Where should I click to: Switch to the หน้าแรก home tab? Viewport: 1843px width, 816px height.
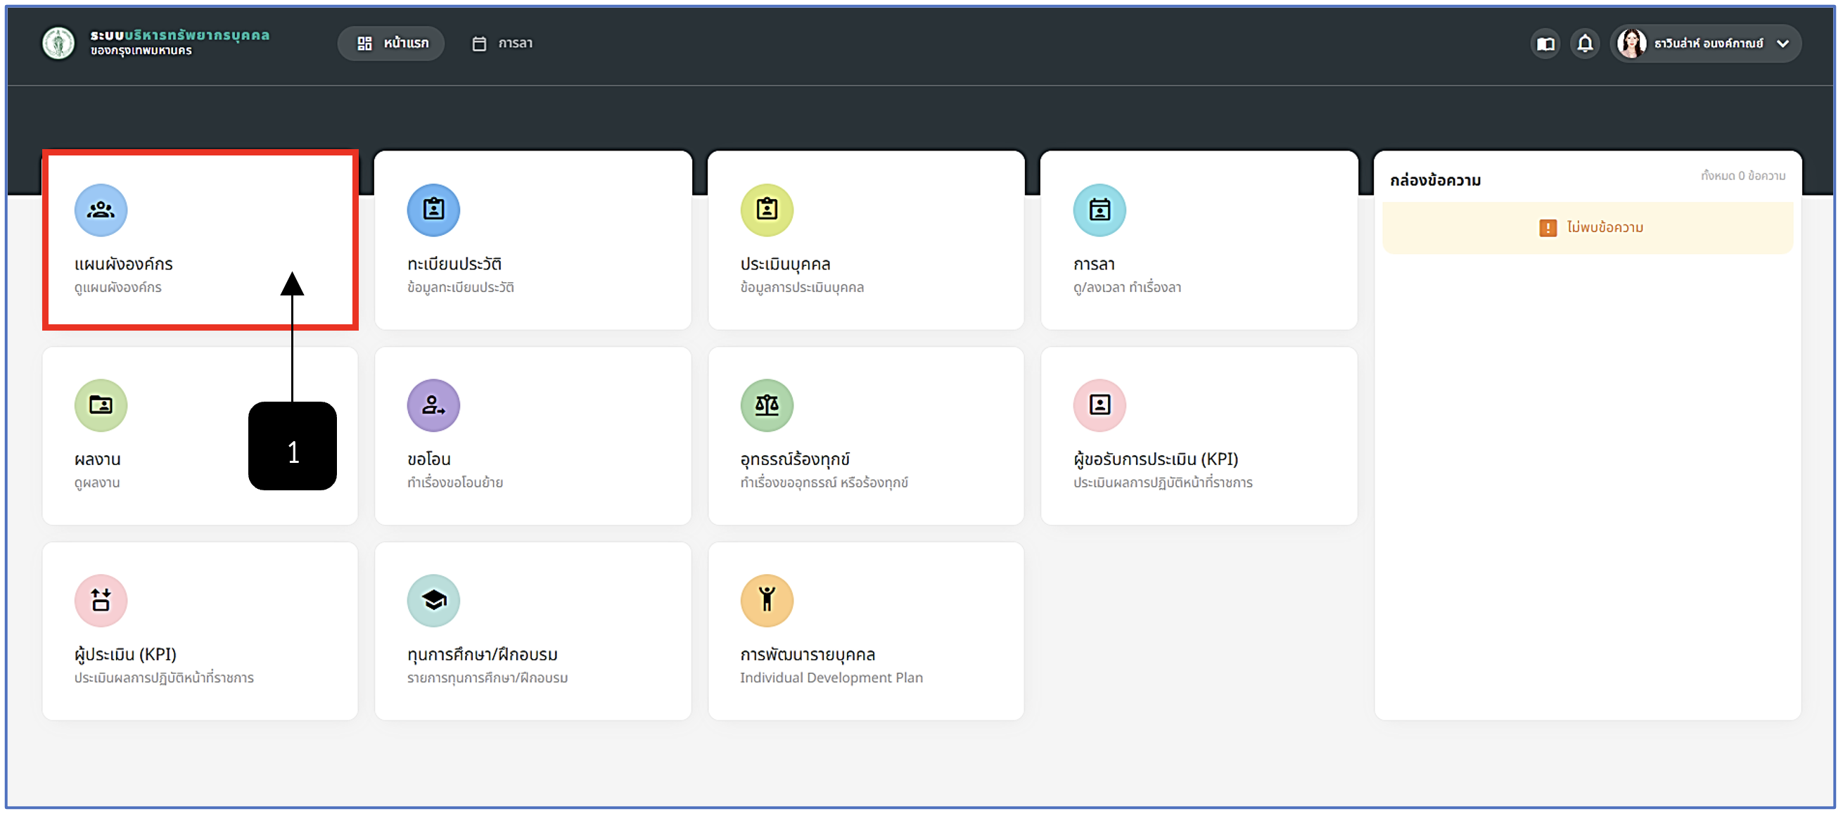391,44
